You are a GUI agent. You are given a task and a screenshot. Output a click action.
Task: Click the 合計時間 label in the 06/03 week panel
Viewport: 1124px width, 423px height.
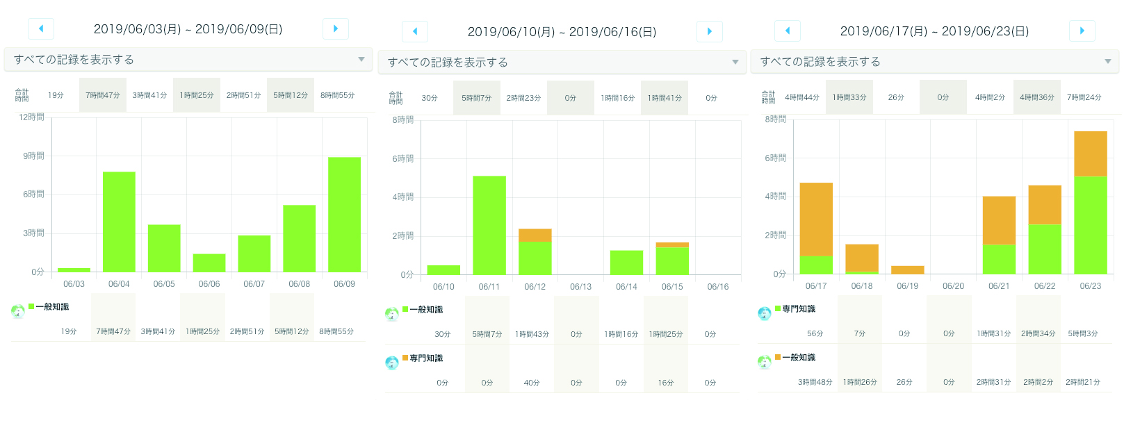(x=22, y=95)
